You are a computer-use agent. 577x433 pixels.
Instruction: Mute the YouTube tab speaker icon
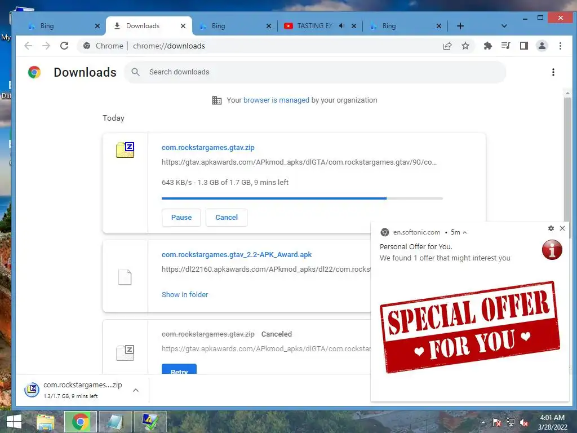coord(342,26)
